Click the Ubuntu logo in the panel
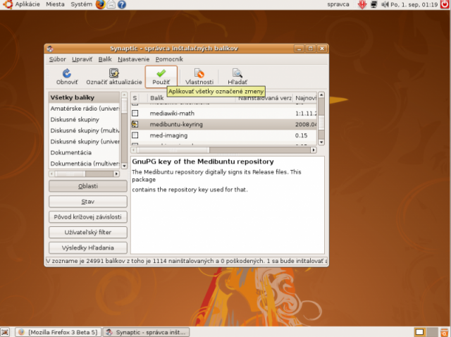 8,4
